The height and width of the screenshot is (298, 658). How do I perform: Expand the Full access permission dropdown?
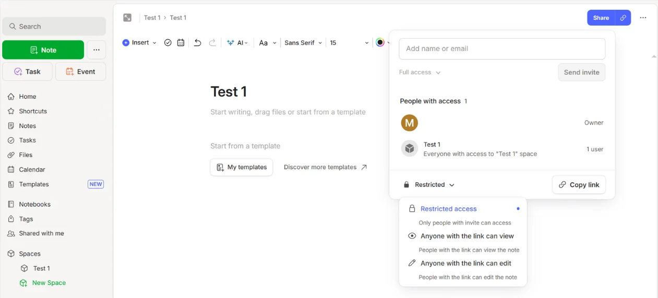point(420,73)
